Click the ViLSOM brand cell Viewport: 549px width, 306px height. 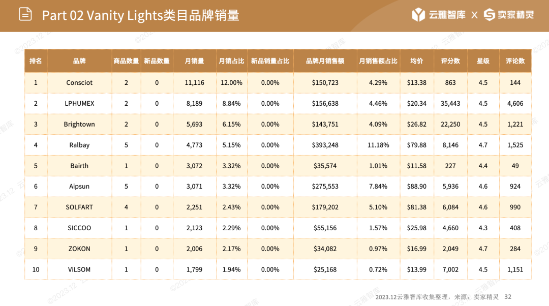(79, 269)
